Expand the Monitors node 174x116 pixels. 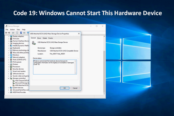click(8, 55)
